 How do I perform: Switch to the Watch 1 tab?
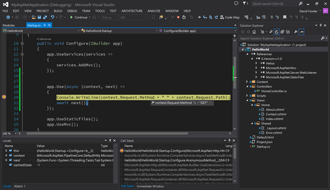click(x=20, y=186)
